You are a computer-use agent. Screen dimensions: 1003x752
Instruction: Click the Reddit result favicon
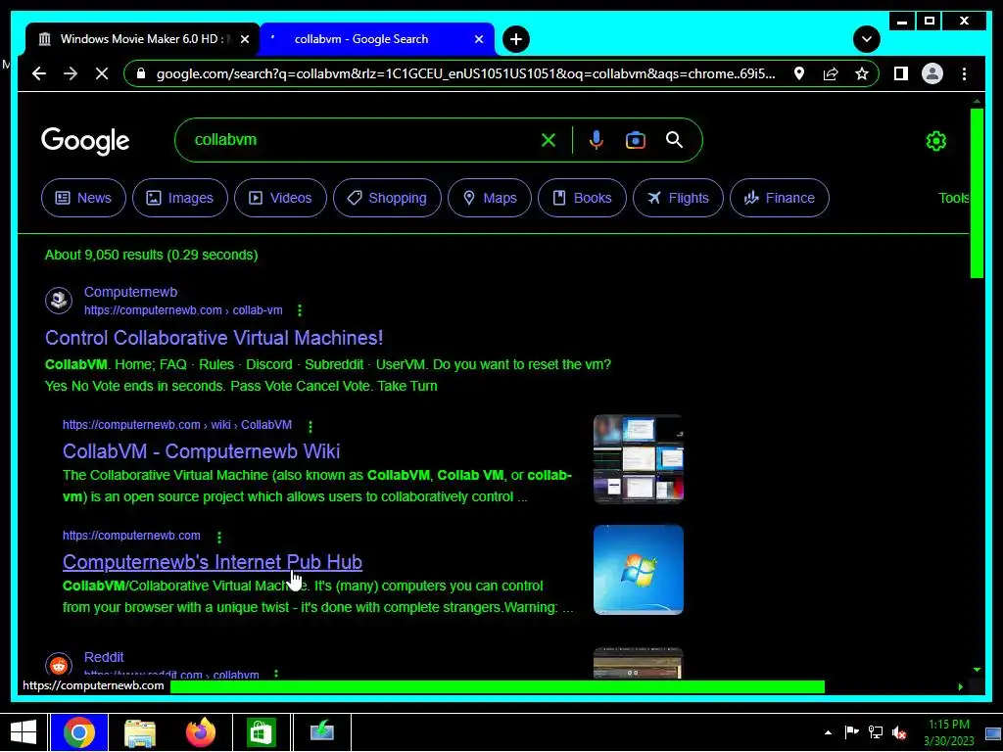59,665
